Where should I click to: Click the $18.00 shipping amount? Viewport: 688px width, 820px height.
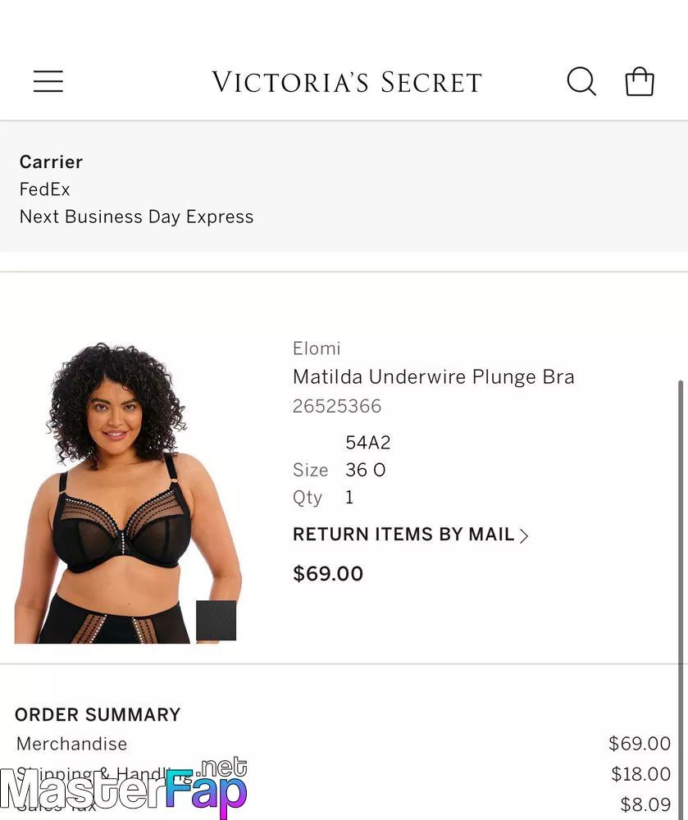coord(641,774)
